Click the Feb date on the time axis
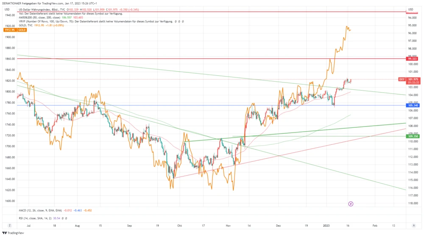 pyautogui.click(x=375, y=226)
